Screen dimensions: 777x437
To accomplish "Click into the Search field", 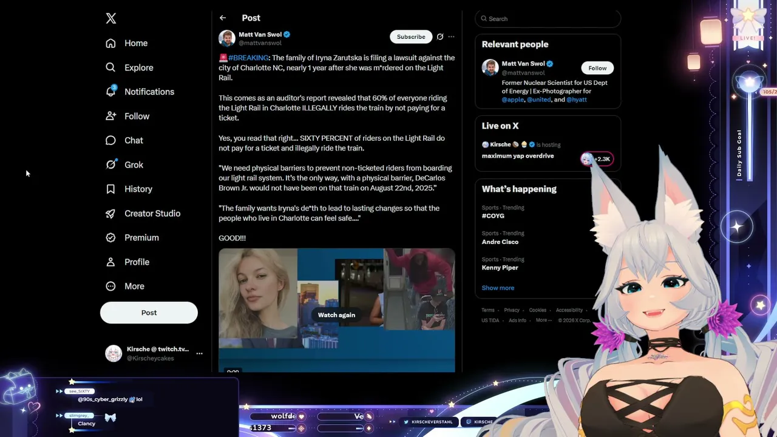I will 548,19.
